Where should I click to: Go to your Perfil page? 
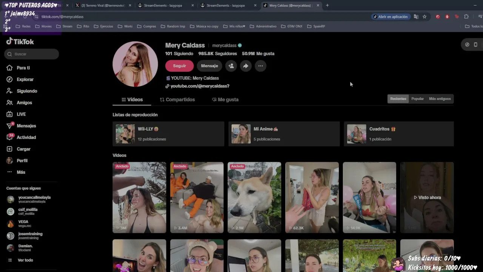click(x=17, y=161)
